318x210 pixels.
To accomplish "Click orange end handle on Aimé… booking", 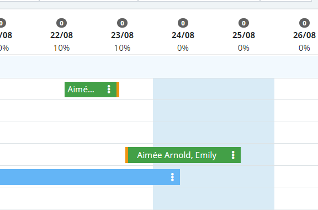I will point(118,90).
